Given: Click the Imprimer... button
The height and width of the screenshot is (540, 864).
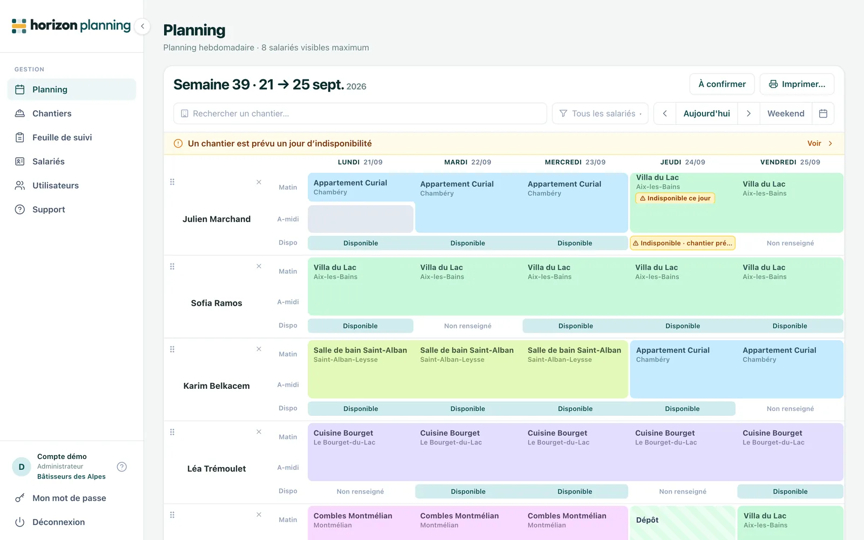Looking at the screenshot, I should tap(797, 84).
